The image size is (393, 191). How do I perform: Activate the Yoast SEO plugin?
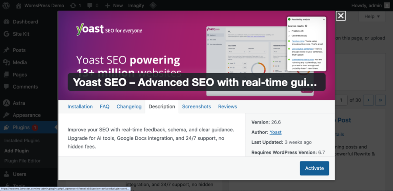click(314, 168)
